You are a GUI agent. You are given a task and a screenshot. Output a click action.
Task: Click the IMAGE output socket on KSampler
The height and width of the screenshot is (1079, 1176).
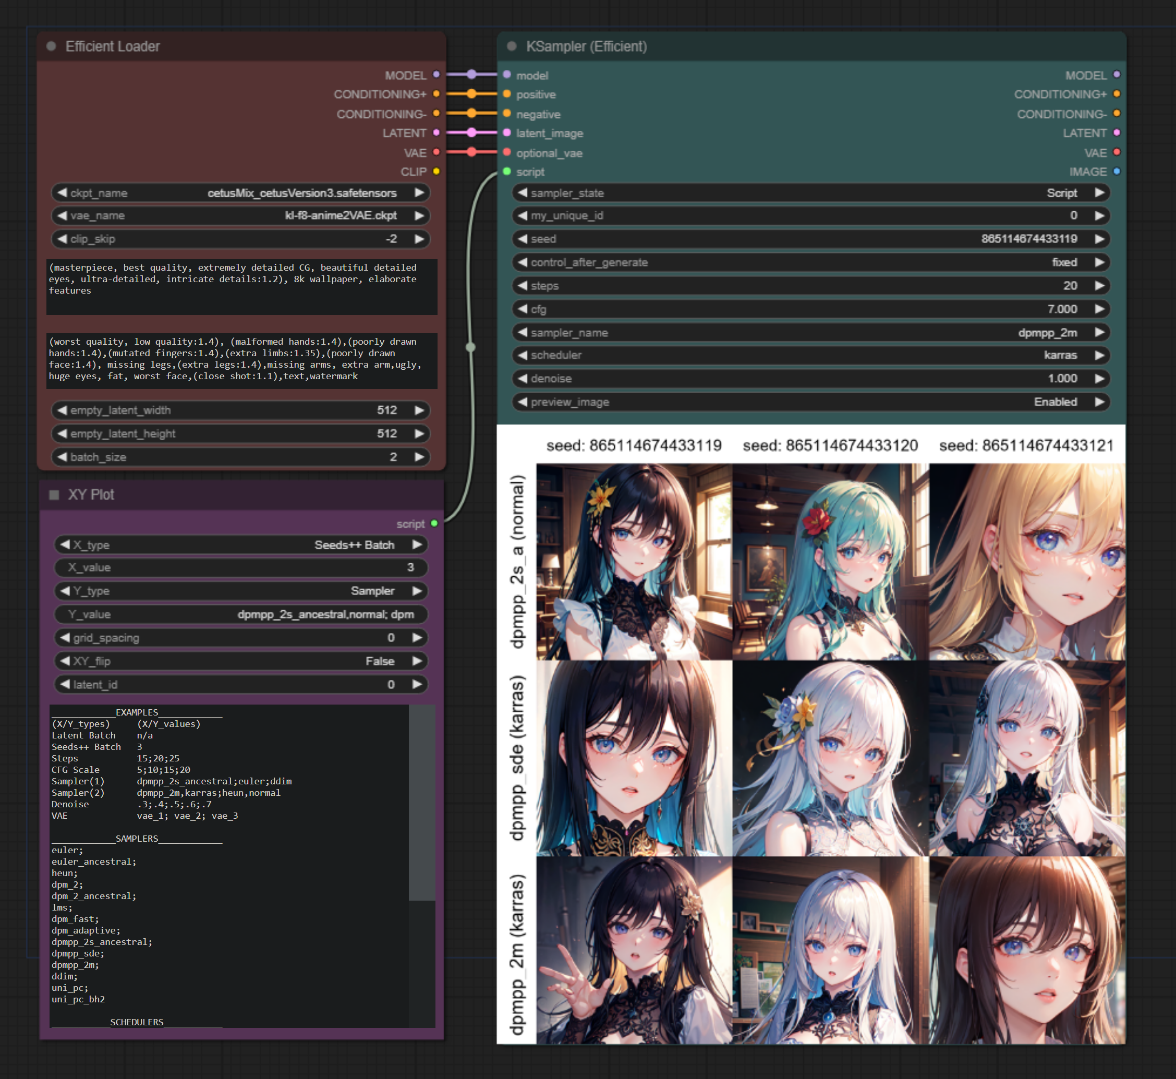click(x=1117, y=172)
